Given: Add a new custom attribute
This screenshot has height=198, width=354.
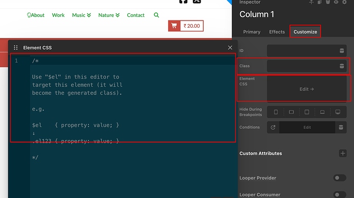Looking at the screenshot, I should point(343,153).
